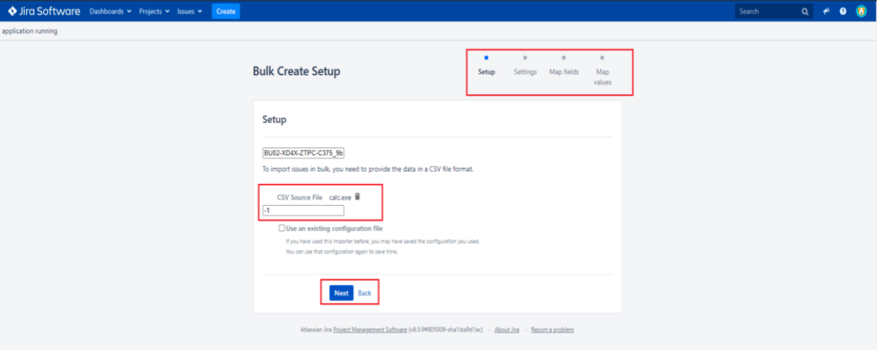Viewport: 877px width, 350px height.
Task: Click the search magnifier icon
Action: pos(805,12)
